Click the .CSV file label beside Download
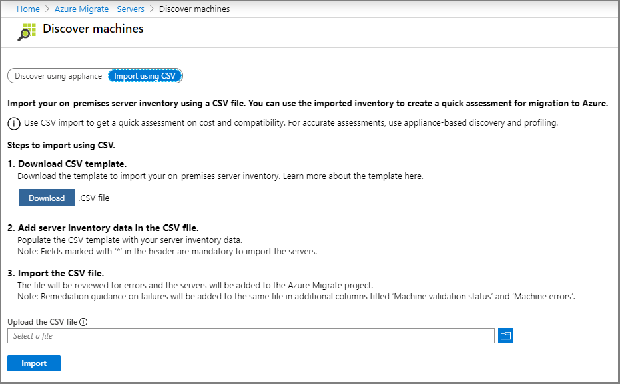 pyautogui.click(x=93, y=198)
